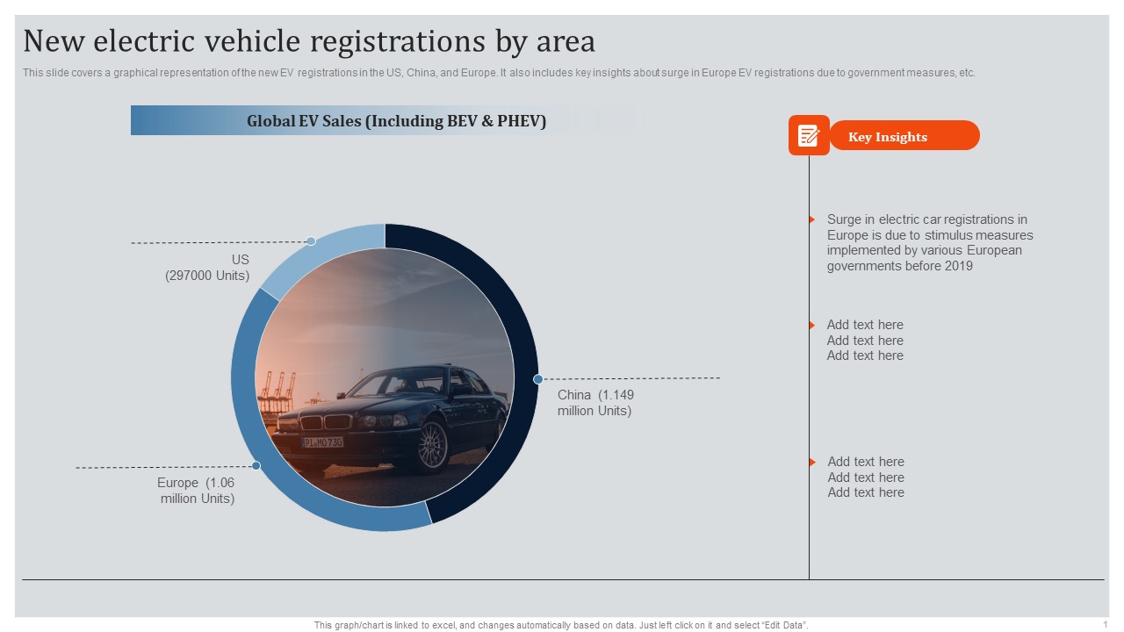Click the slide title about new electric vehicle registrations
This screenshot has width=1124, height=632.
coord(309,41)
